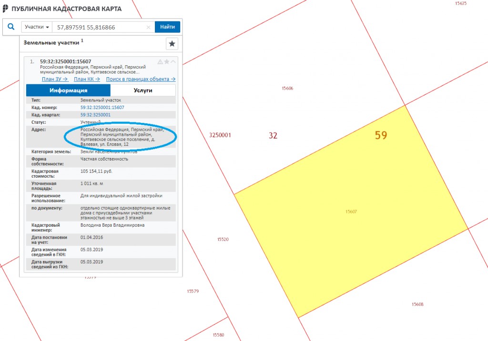488x341 pixels.
Task: Click the warning triangle icon on result
Action: [x=160, y=61]
